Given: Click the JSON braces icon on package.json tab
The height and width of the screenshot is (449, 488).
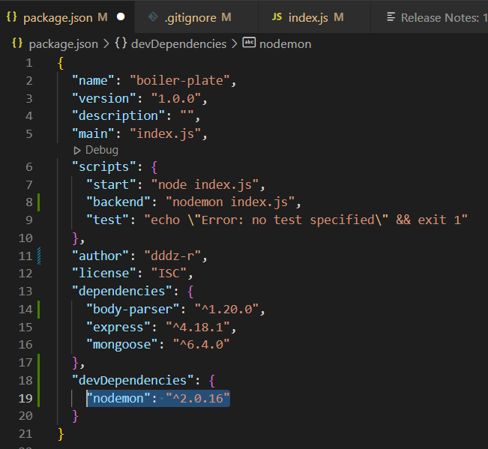Looking at the screenshot, I should tap(11, 16).
